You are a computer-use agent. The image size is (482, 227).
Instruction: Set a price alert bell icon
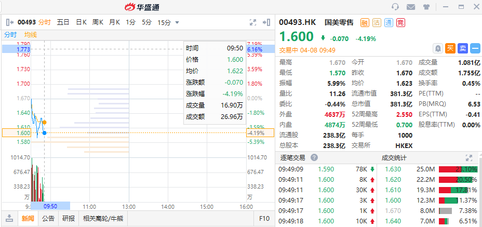click(x=438, y=48)
